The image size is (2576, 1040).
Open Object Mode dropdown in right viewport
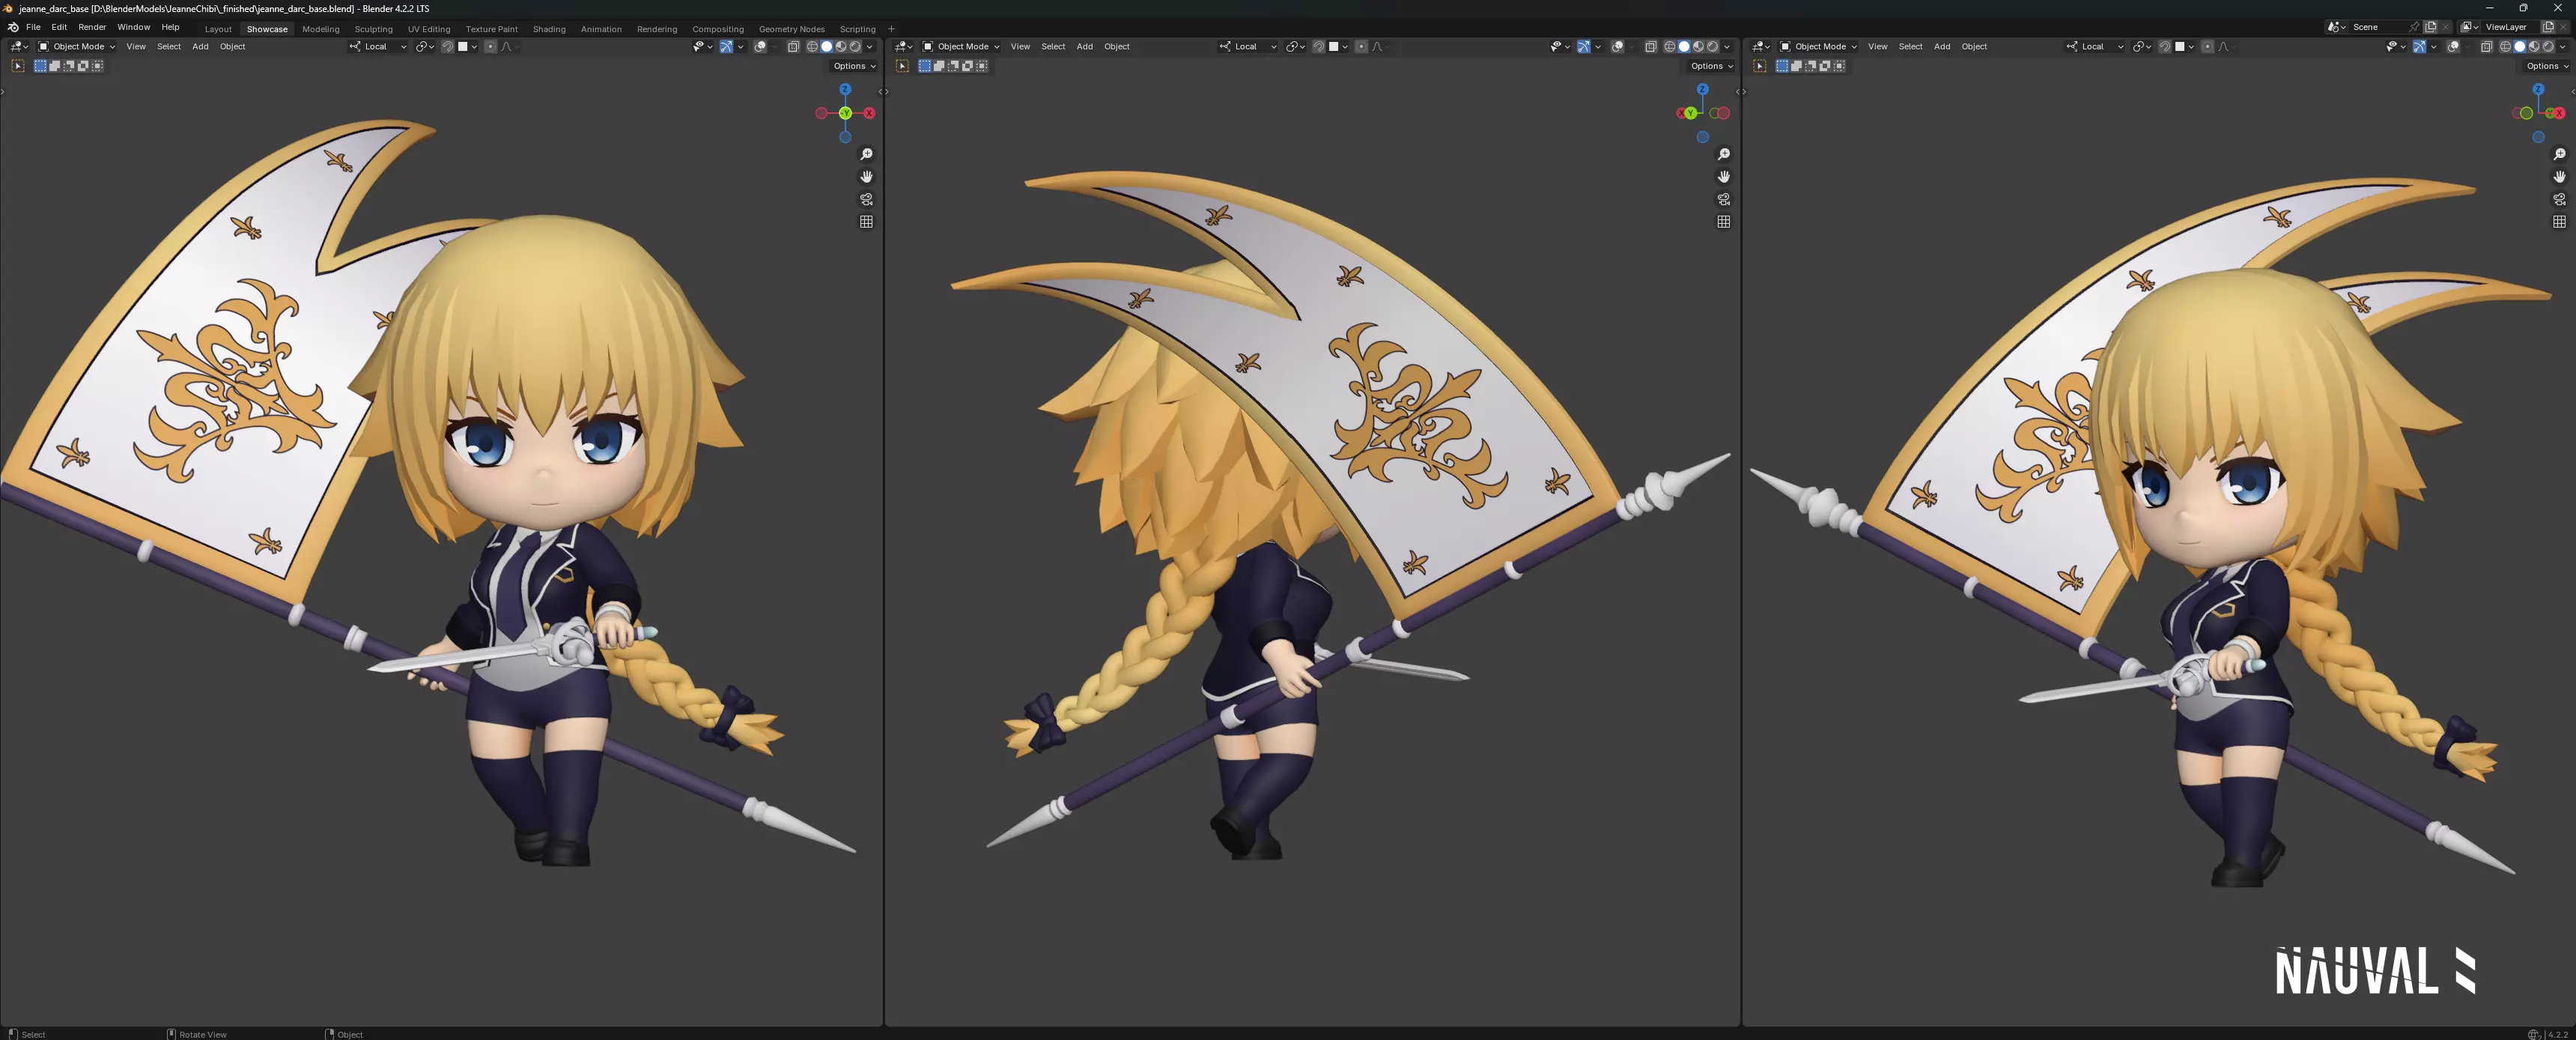coord(1818,46)
